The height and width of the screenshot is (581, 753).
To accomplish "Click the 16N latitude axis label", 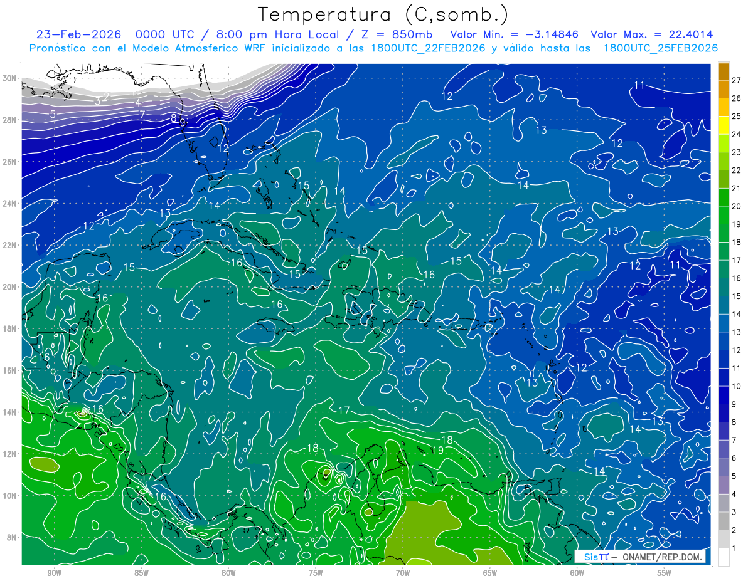I will click(9, 370).
